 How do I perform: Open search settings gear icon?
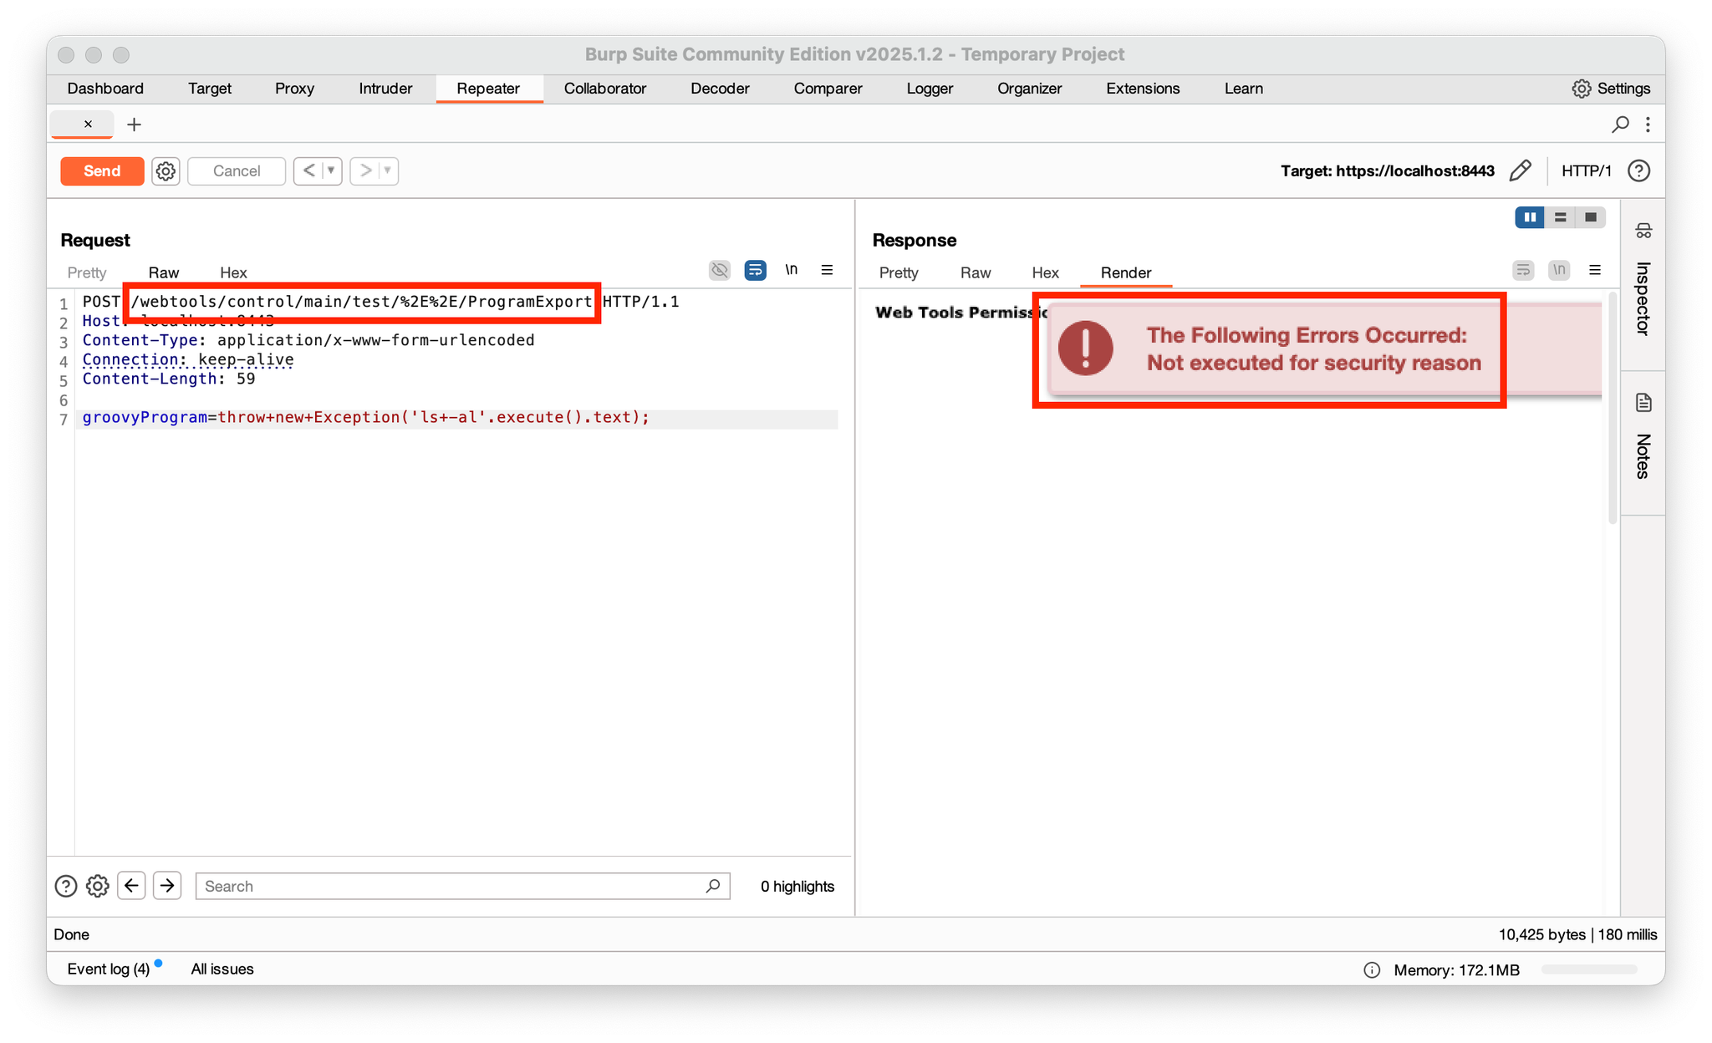tap(98, 886)
